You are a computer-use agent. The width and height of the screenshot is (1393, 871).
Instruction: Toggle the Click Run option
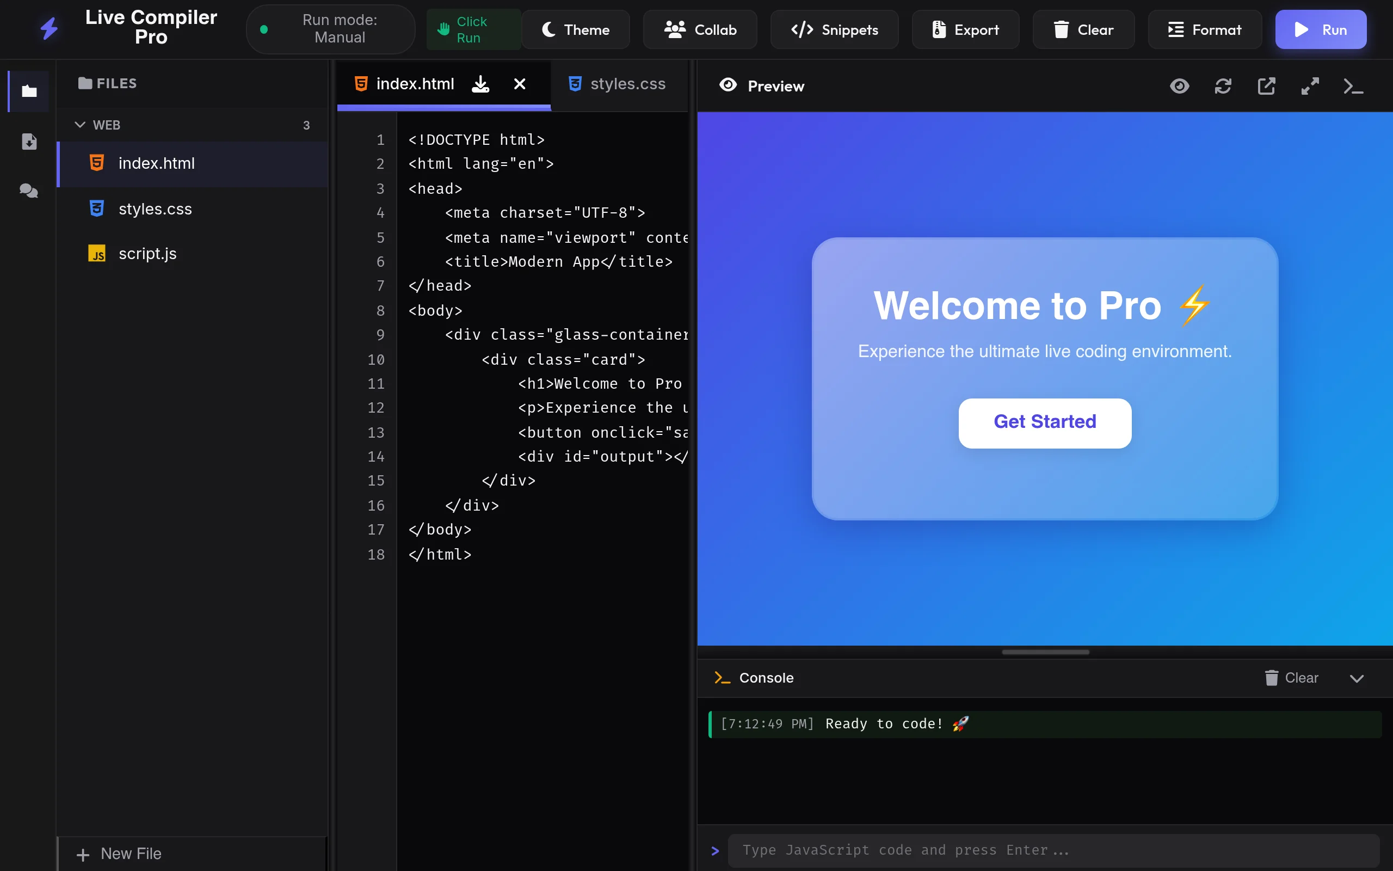[474, 29]
